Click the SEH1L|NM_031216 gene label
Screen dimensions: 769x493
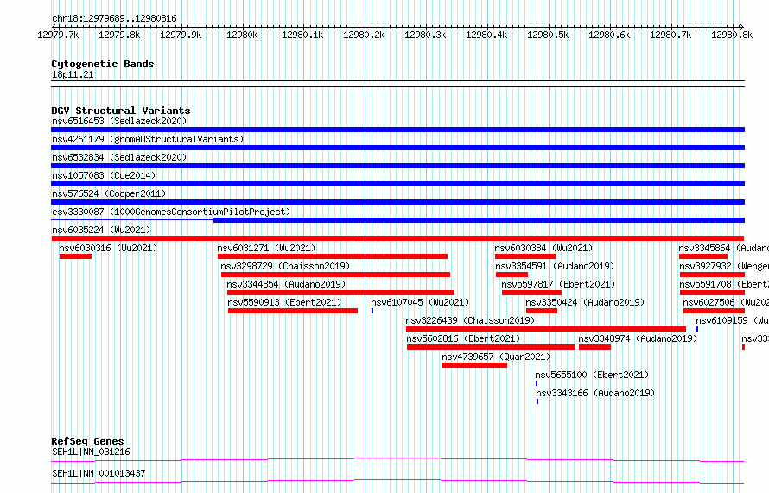tap(92, 452)
